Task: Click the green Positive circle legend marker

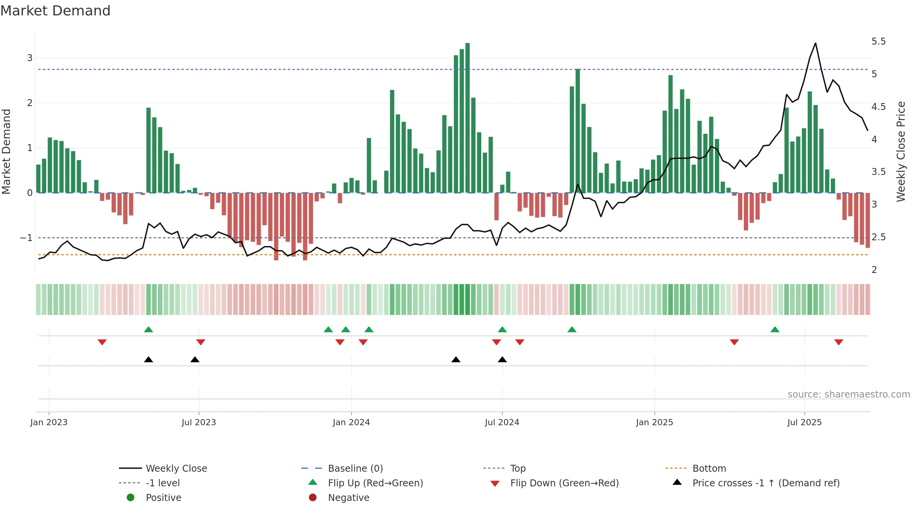Action: click(131, 497)
